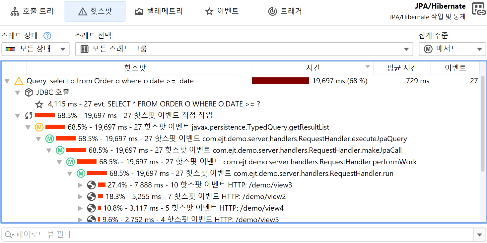Collapse the JDBC 호출 tree node
Screen dimensions: 487x243
18,93
